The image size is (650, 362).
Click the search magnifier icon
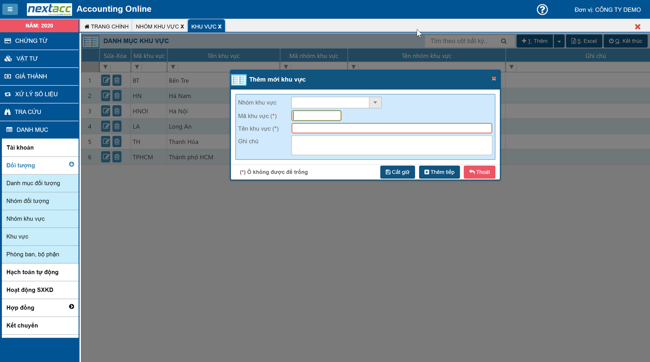tap(504, 41)
